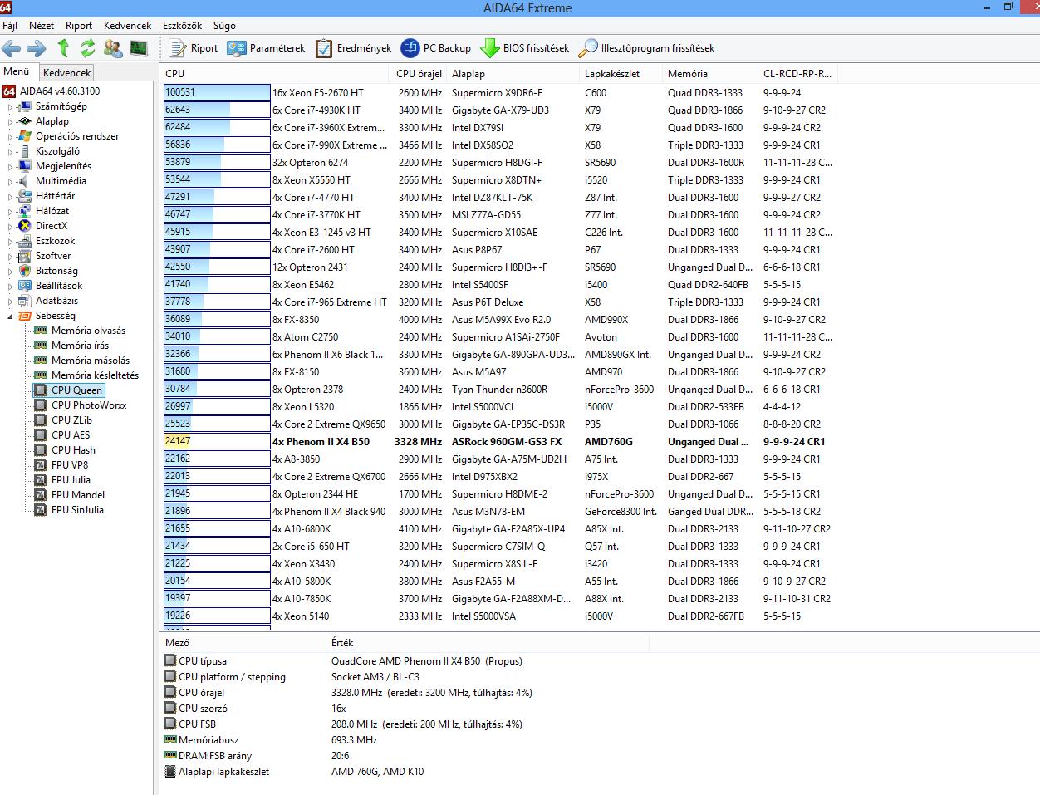Expand the Hálózat tree node

[x=11, y=212]
